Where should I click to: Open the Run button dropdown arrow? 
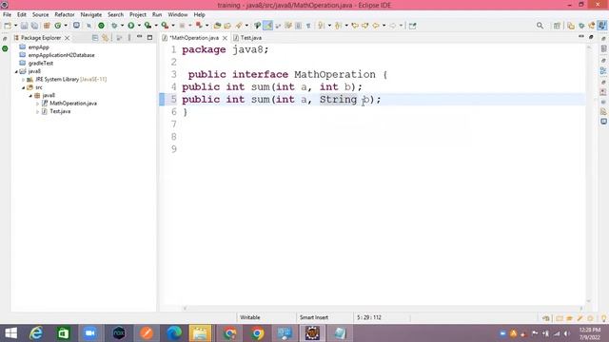click(x=139, y=26)
